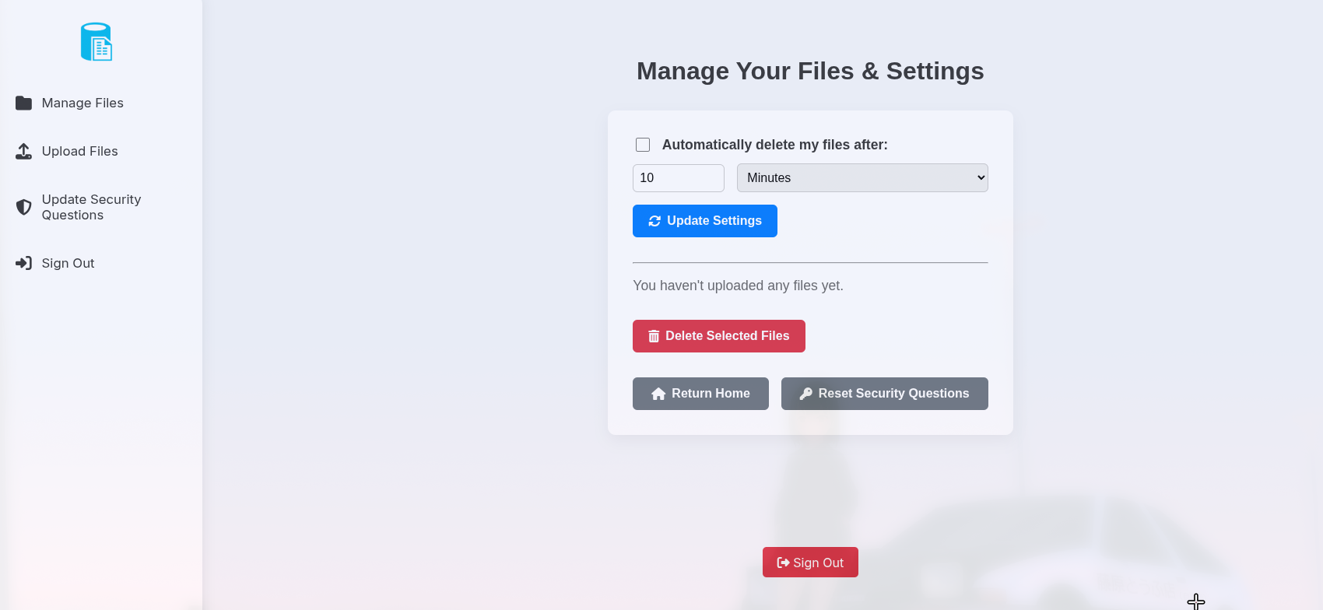
Task: Click the folder icon beside Manage Files
Action: click(x=24, y=103)
